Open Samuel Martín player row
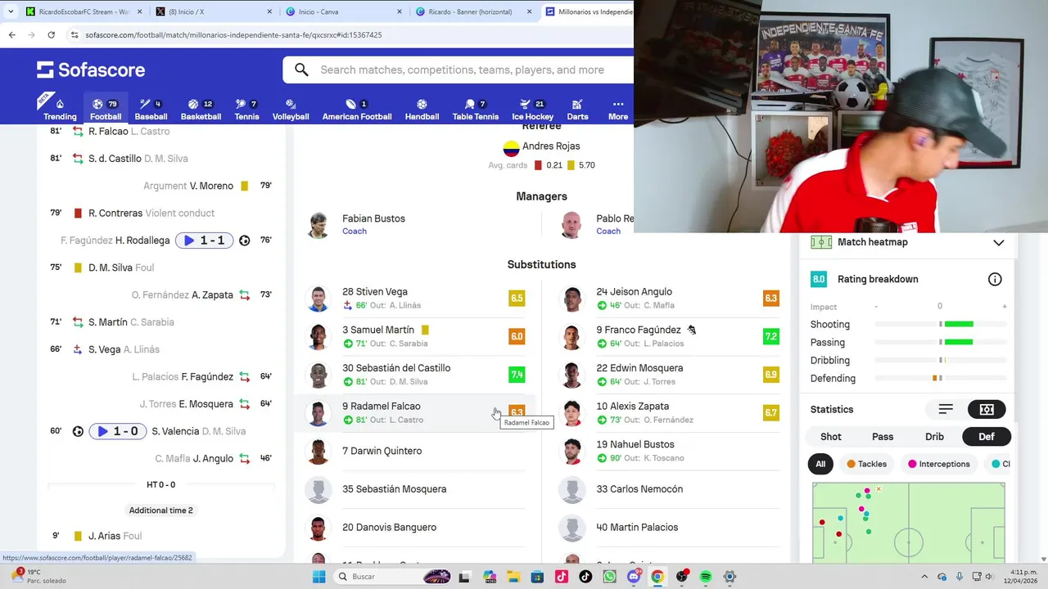 click(x=416, y=336)
